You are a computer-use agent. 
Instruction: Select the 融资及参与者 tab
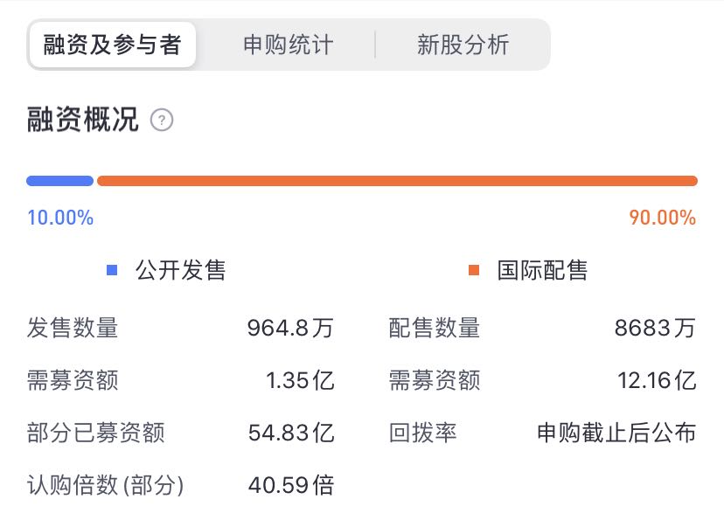(112, 45)
